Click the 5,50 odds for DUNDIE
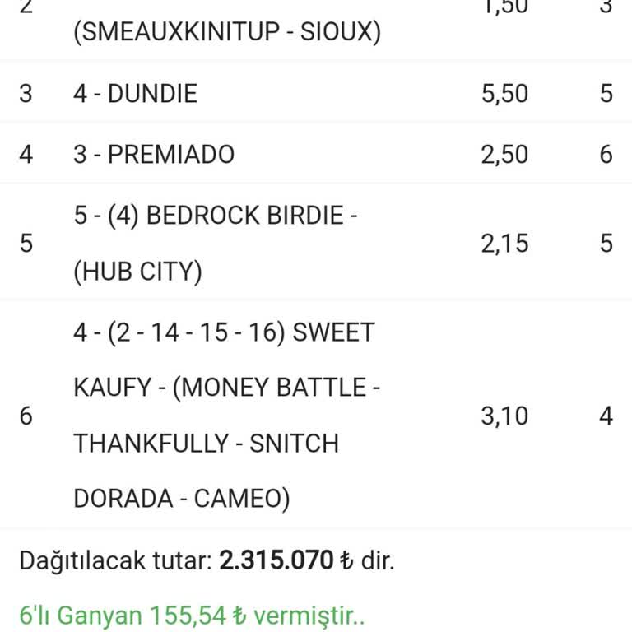Screen dimensions: 632x632 (504, 93)
